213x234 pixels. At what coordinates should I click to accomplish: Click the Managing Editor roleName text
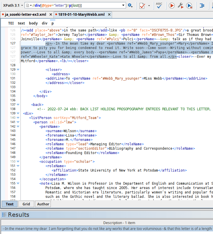[x=106, y=144]
